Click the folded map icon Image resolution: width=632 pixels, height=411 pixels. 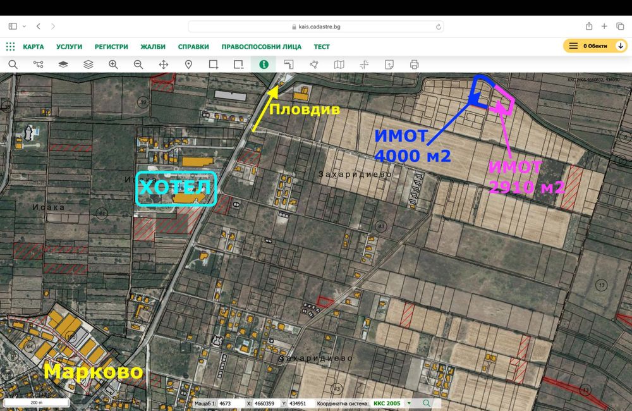pyautogui.click(x=339, y=64)
